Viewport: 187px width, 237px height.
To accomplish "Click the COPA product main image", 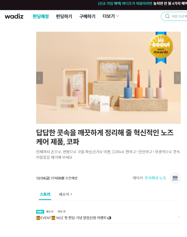I will pyautogui.click(x=108, y=78).
